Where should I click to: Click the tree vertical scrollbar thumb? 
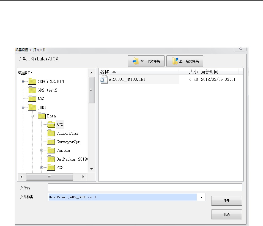tap(92, 90)
